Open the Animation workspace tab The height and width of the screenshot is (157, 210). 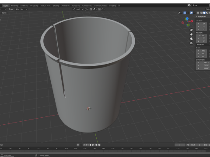pyautogui.click(x=66, y=6)
